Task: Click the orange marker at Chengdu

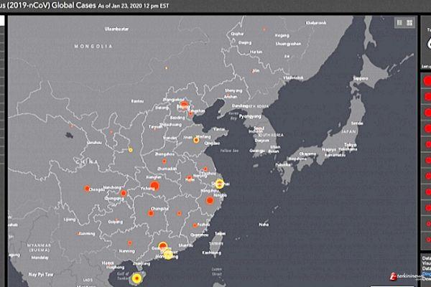Action: pyautogui.click(x=88, y=189)
